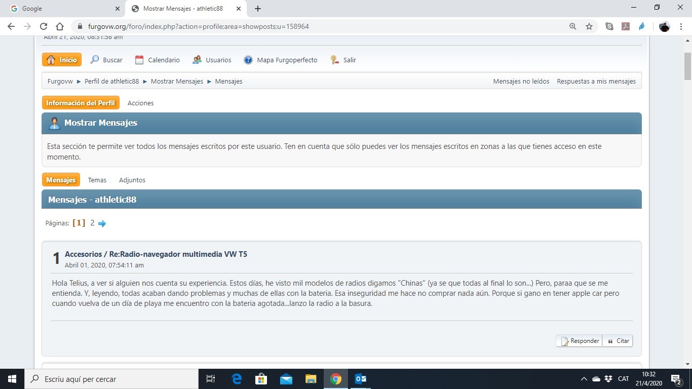Click the Citar quote button
Screen dimensions: 692x389
(618, 341)
